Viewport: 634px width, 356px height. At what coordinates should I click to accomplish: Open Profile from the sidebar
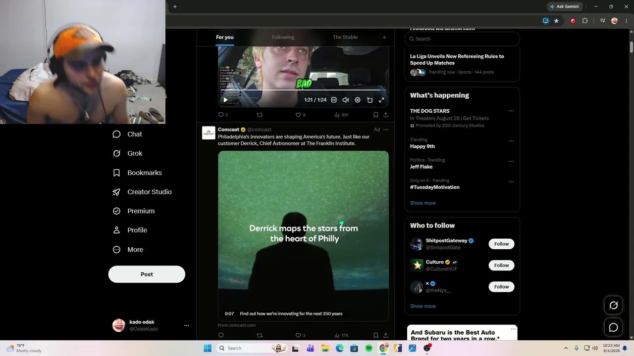coord(130,230)
